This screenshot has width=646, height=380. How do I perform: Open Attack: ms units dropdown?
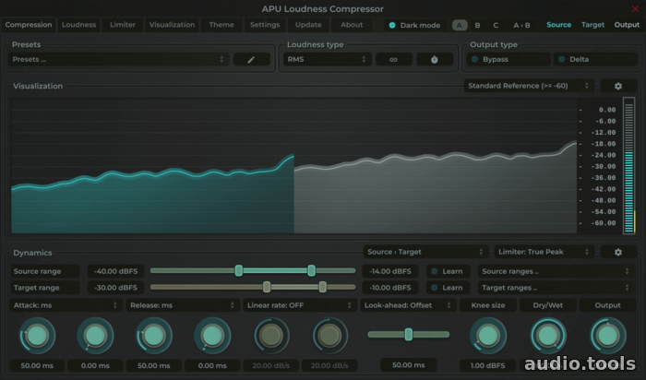[66, 305]
